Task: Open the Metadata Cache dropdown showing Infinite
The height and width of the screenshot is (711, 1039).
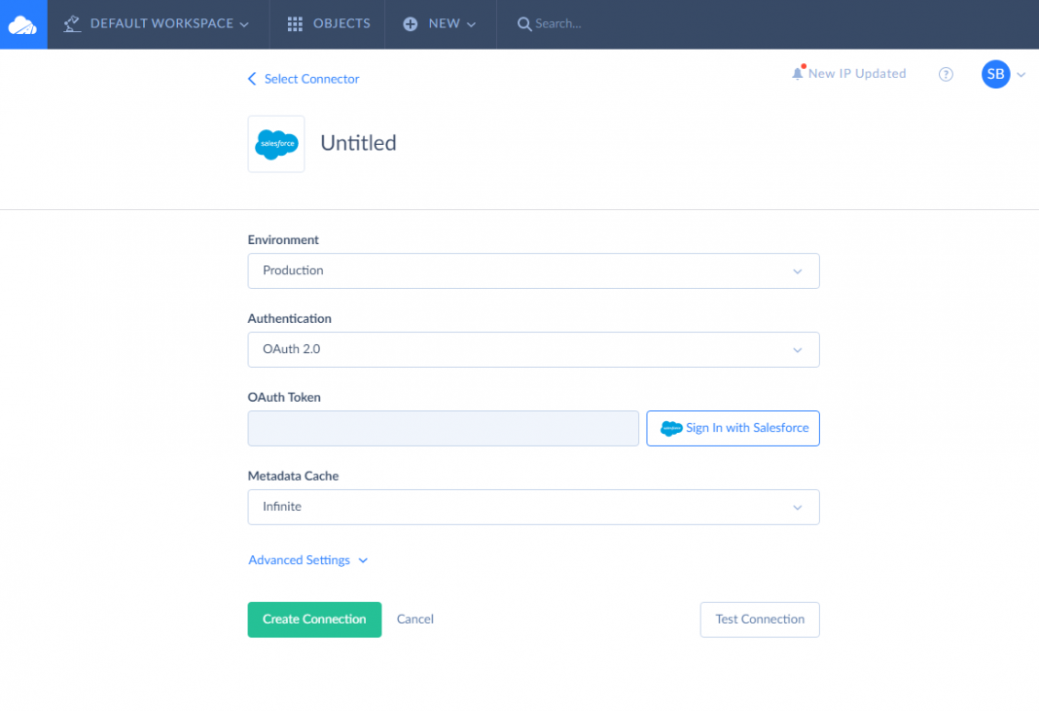Action: pyautogui.click(x=533, y=508)
